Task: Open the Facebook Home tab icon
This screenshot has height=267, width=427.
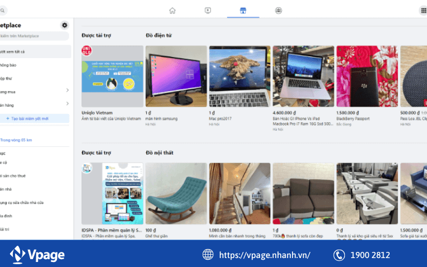Action: click(x=172, y=10)
